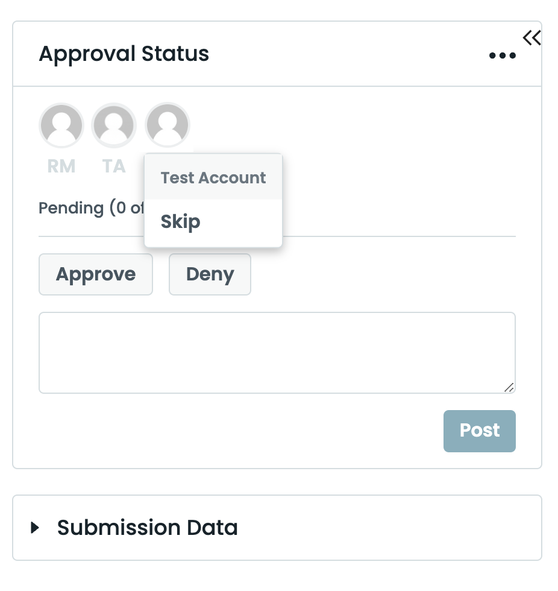Click the Deny button
Image resolution: width=558 pixels, height=591 pixels.
[x=210, y=274]
